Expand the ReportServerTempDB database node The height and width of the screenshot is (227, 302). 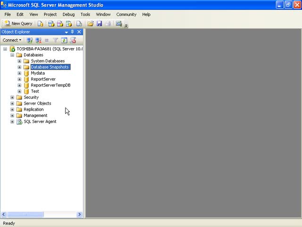coord(19,85)
